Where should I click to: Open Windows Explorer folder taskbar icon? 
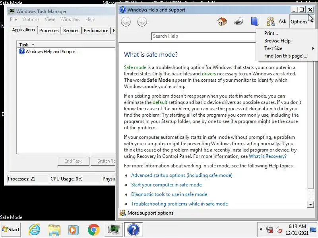pyautogui.click(x=54, y=230)
